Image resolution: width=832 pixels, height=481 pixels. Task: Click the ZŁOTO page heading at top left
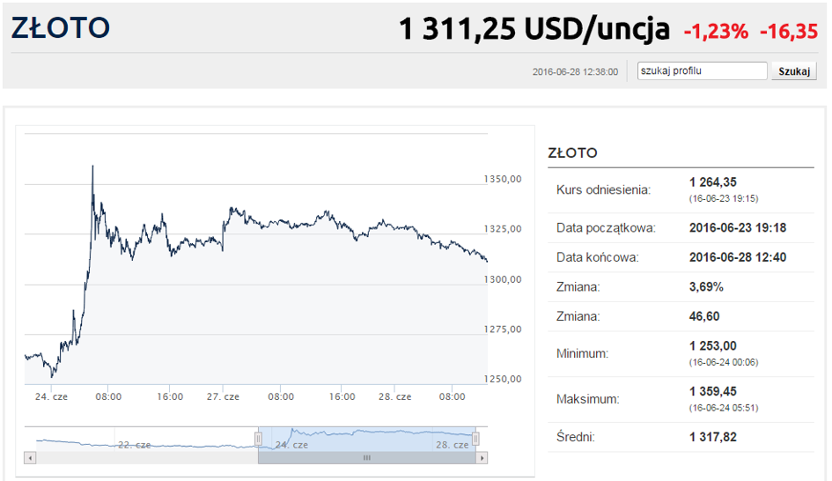pos(61,28)
